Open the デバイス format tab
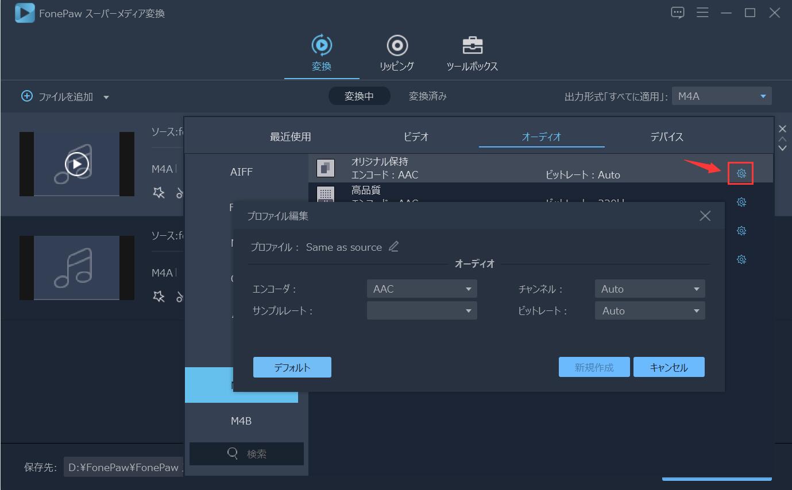 click(667, 137)
